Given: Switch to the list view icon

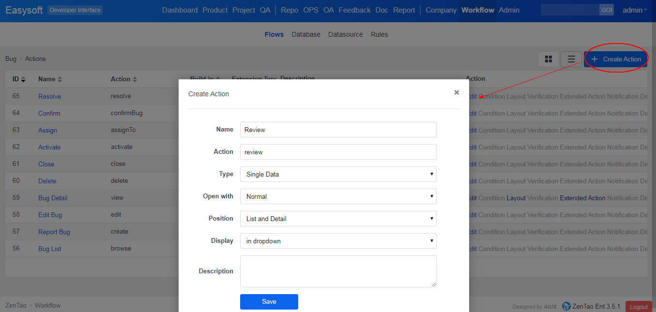Looking at the screenshot, I should (x=571, y=59).
